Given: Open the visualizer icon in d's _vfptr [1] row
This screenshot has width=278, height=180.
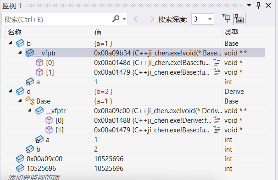Looking at the screenshot, I should [x=217, y=129].
